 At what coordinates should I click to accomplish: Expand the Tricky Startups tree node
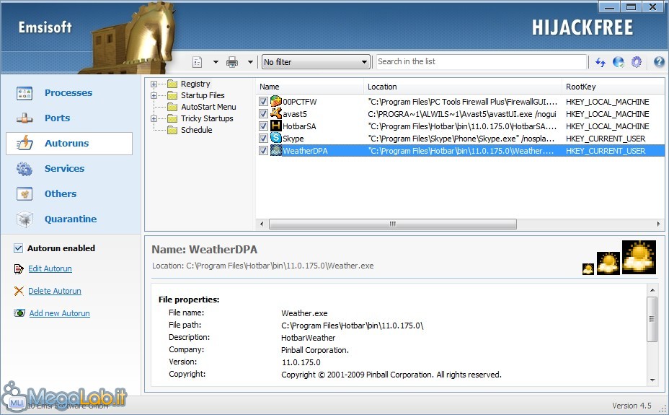click(x=154, y=118)
